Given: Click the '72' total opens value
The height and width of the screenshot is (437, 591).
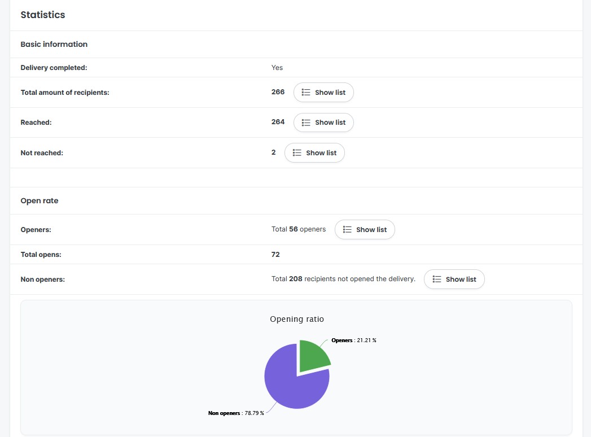Looking at the screenshot, I should [x=275, y=255].
